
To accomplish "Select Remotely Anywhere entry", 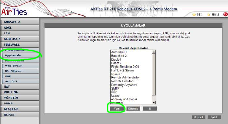I will [x=131, y=85].
